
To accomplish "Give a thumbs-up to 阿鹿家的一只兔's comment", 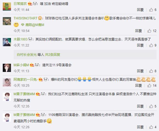I will (149, 85).
